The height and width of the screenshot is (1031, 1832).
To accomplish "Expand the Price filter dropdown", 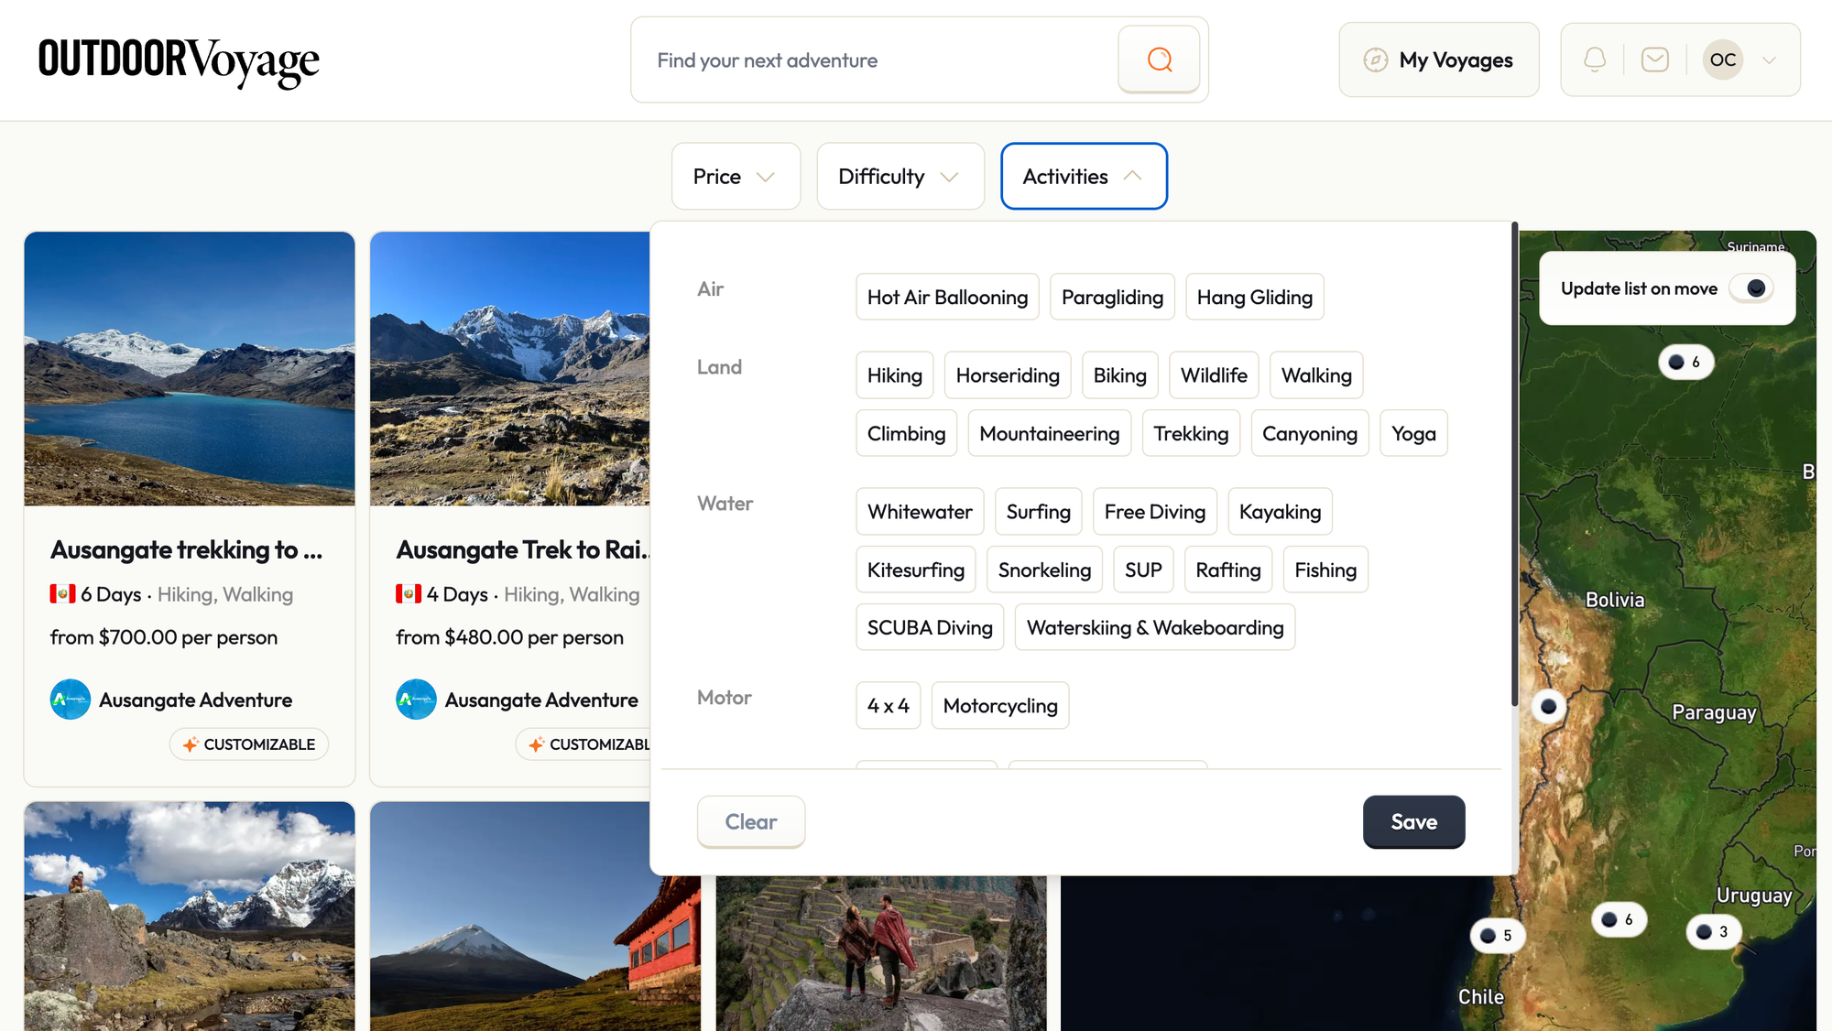I will pos(735,176).
